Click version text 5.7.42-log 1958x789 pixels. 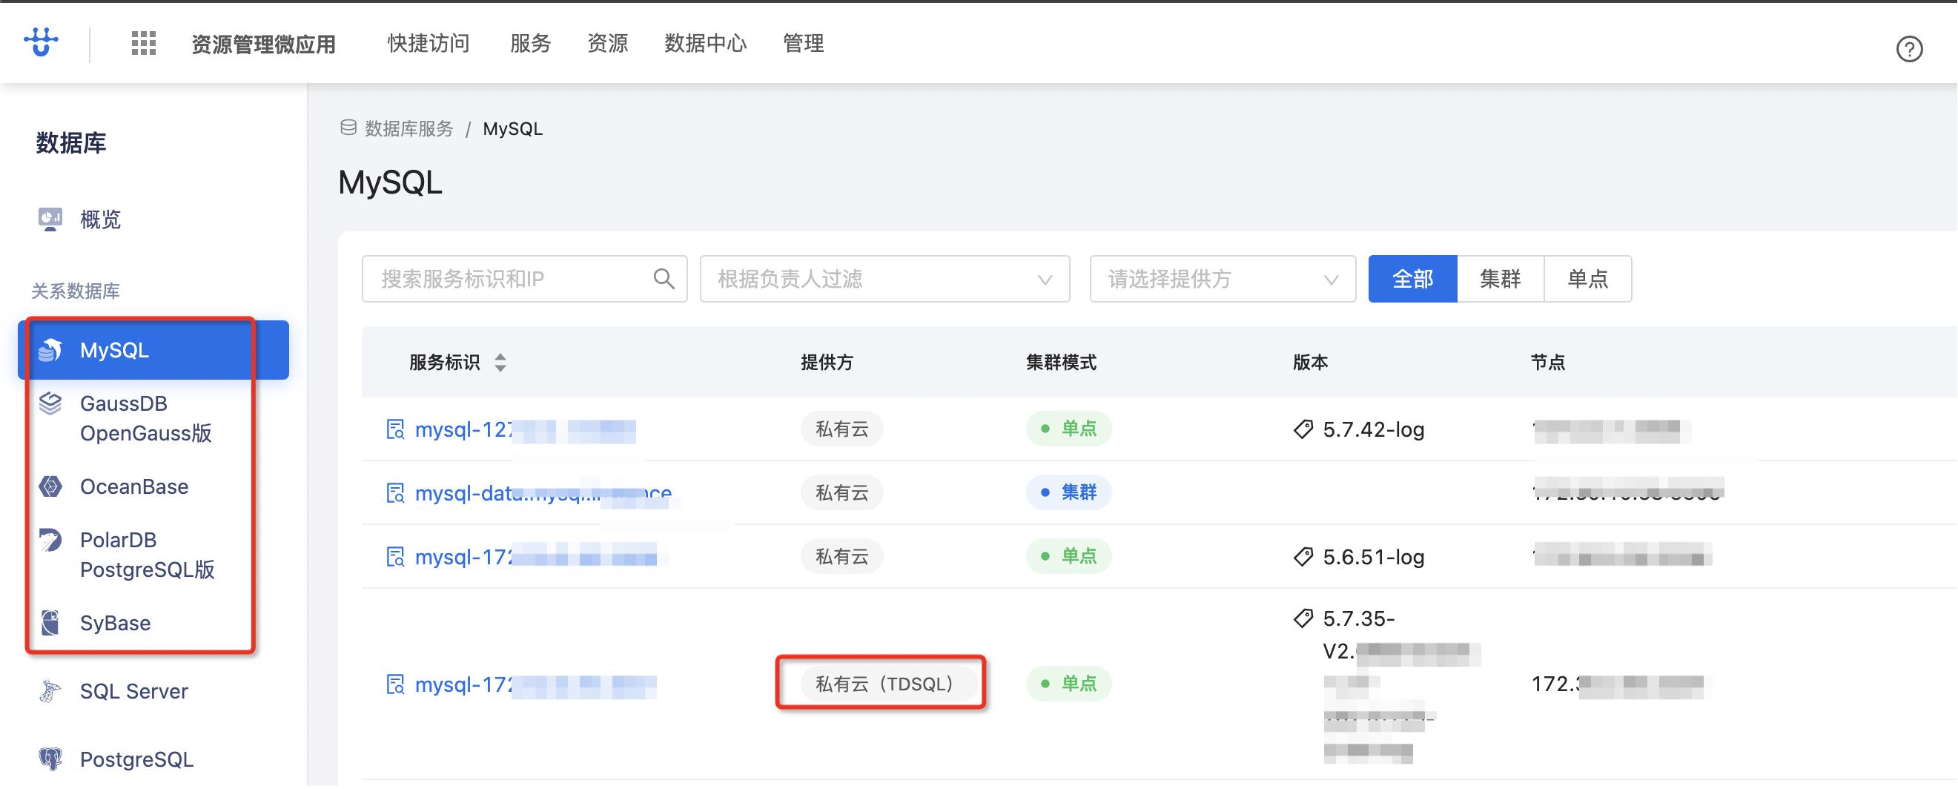[1374, 430]
